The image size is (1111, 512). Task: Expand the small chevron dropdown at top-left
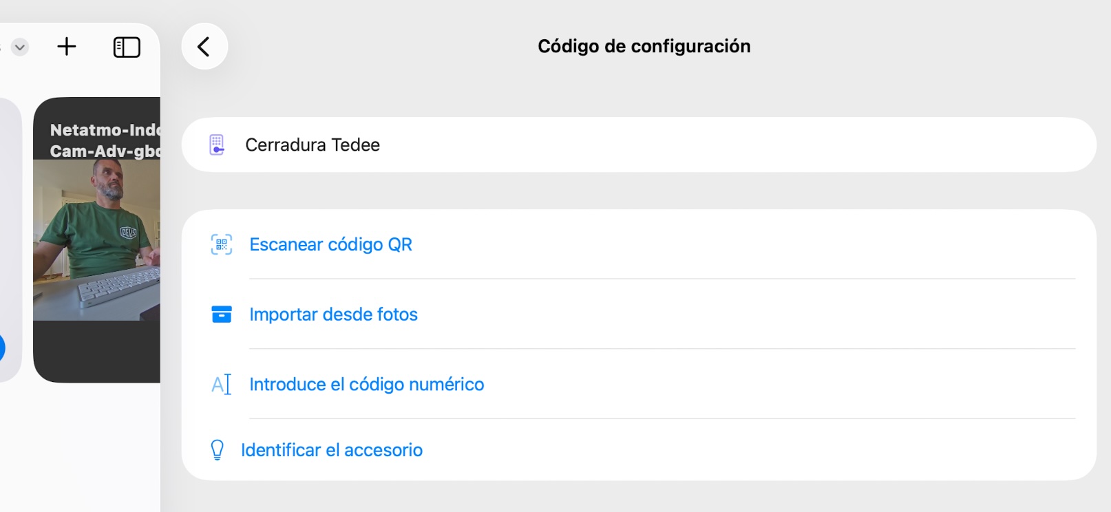[20, 47]
